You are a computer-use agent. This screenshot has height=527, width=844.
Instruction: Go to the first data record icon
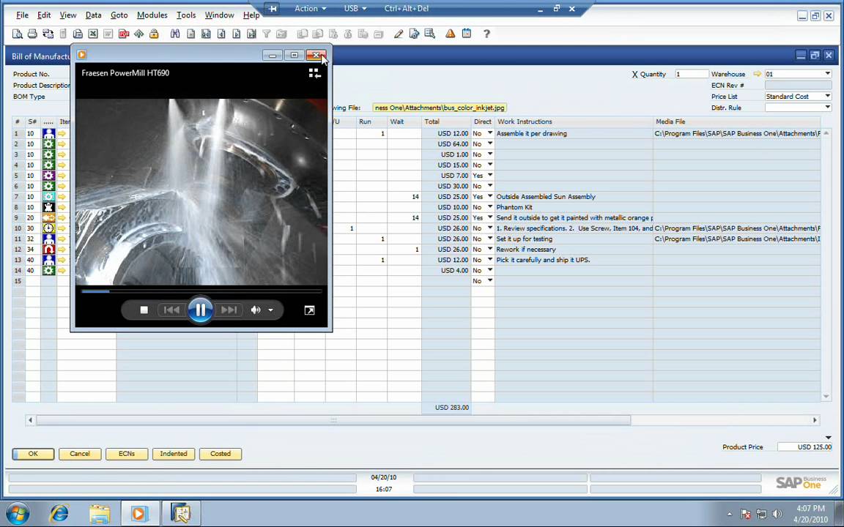(206, 34)
